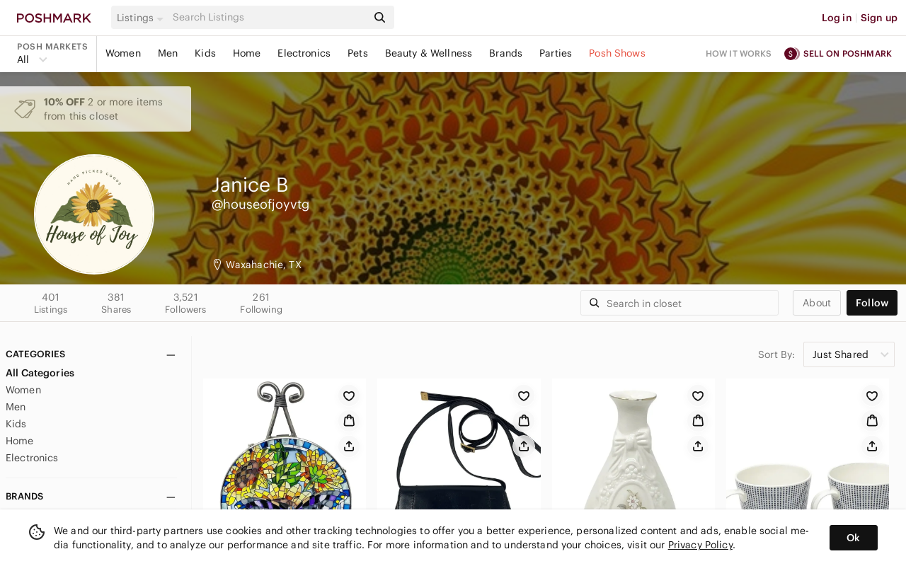Share the dotted mugs listing
The width and height of the screenshot is (906, 566).
872,446
